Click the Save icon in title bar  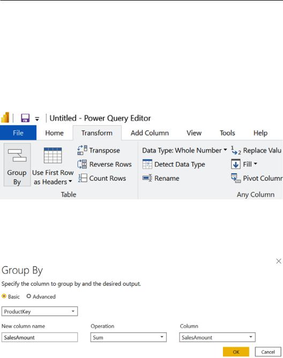point(25,118)
